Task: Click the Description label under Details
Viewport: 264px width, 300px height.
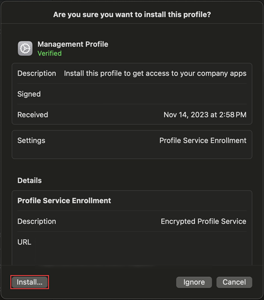Action: tap(37, 221)
